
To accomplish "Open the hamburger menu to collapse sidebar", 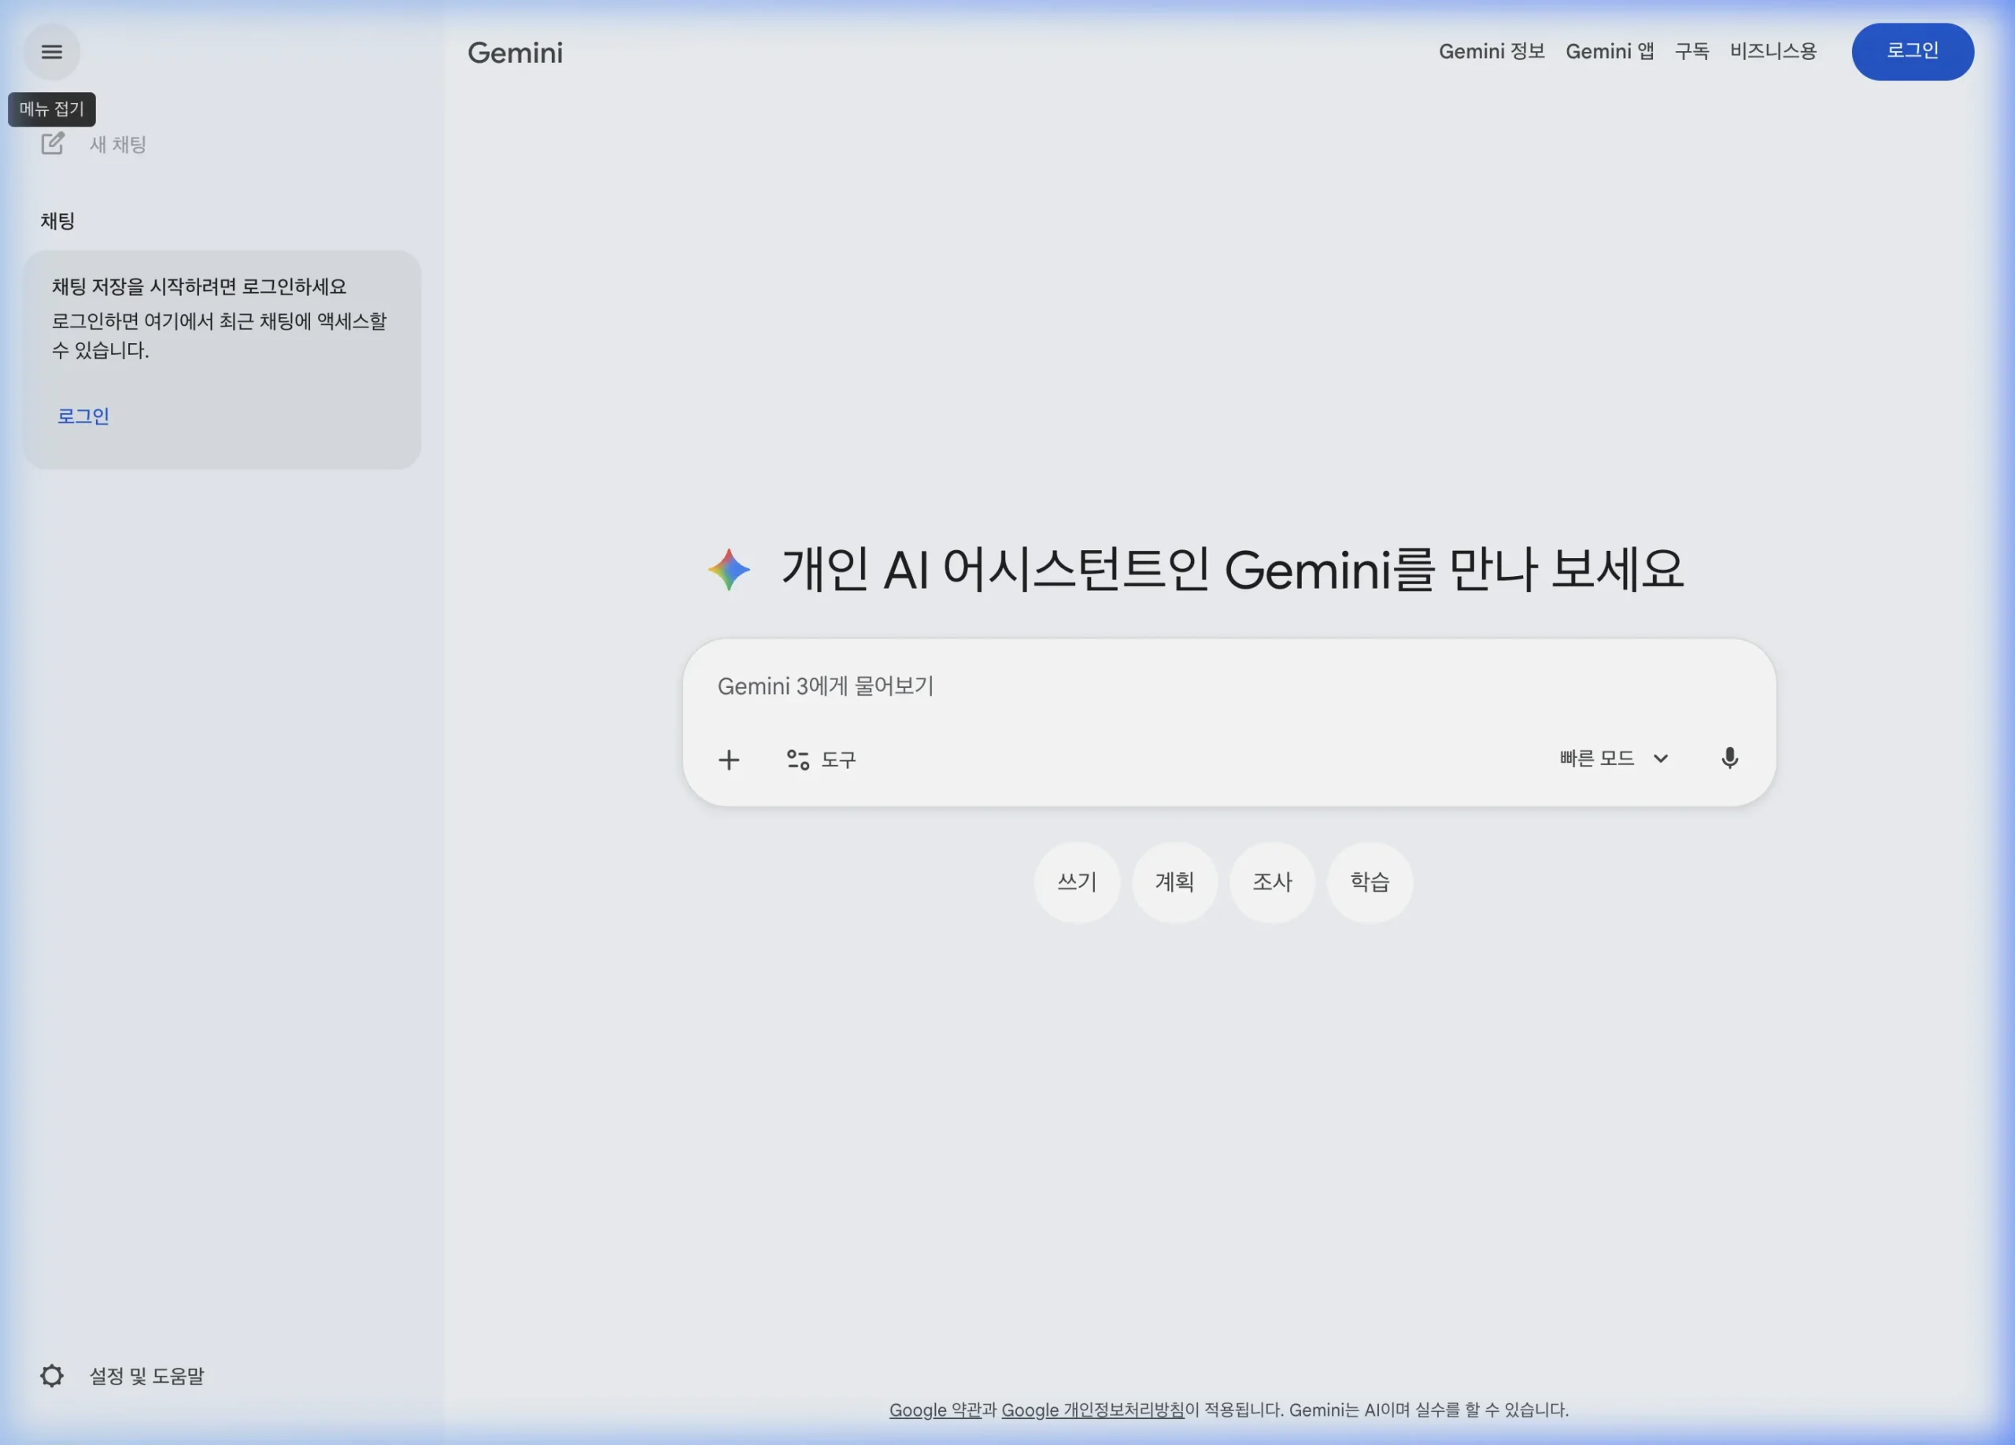I will pyautogui.click(x=51, y=51).
